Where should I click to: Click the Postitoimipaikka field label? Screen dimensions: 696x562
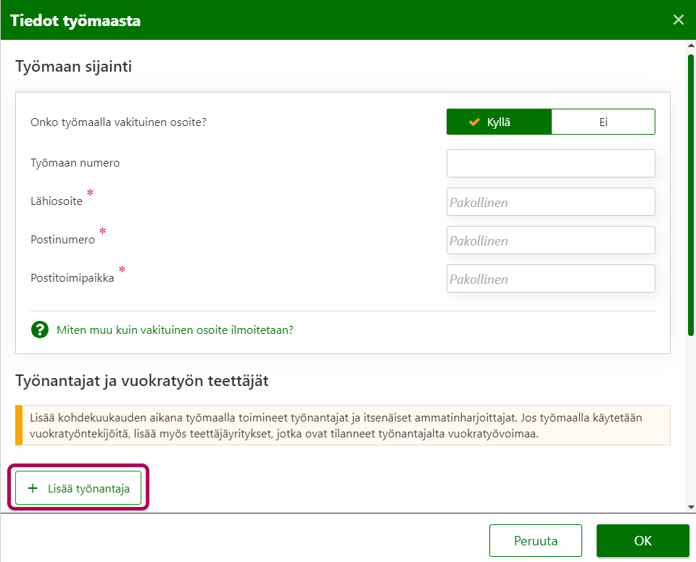(x=72, y=277)
